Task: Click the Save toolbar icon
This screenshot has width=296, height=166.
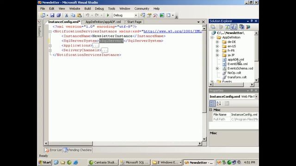Action: pyautogui.click(x=52, y=15)
